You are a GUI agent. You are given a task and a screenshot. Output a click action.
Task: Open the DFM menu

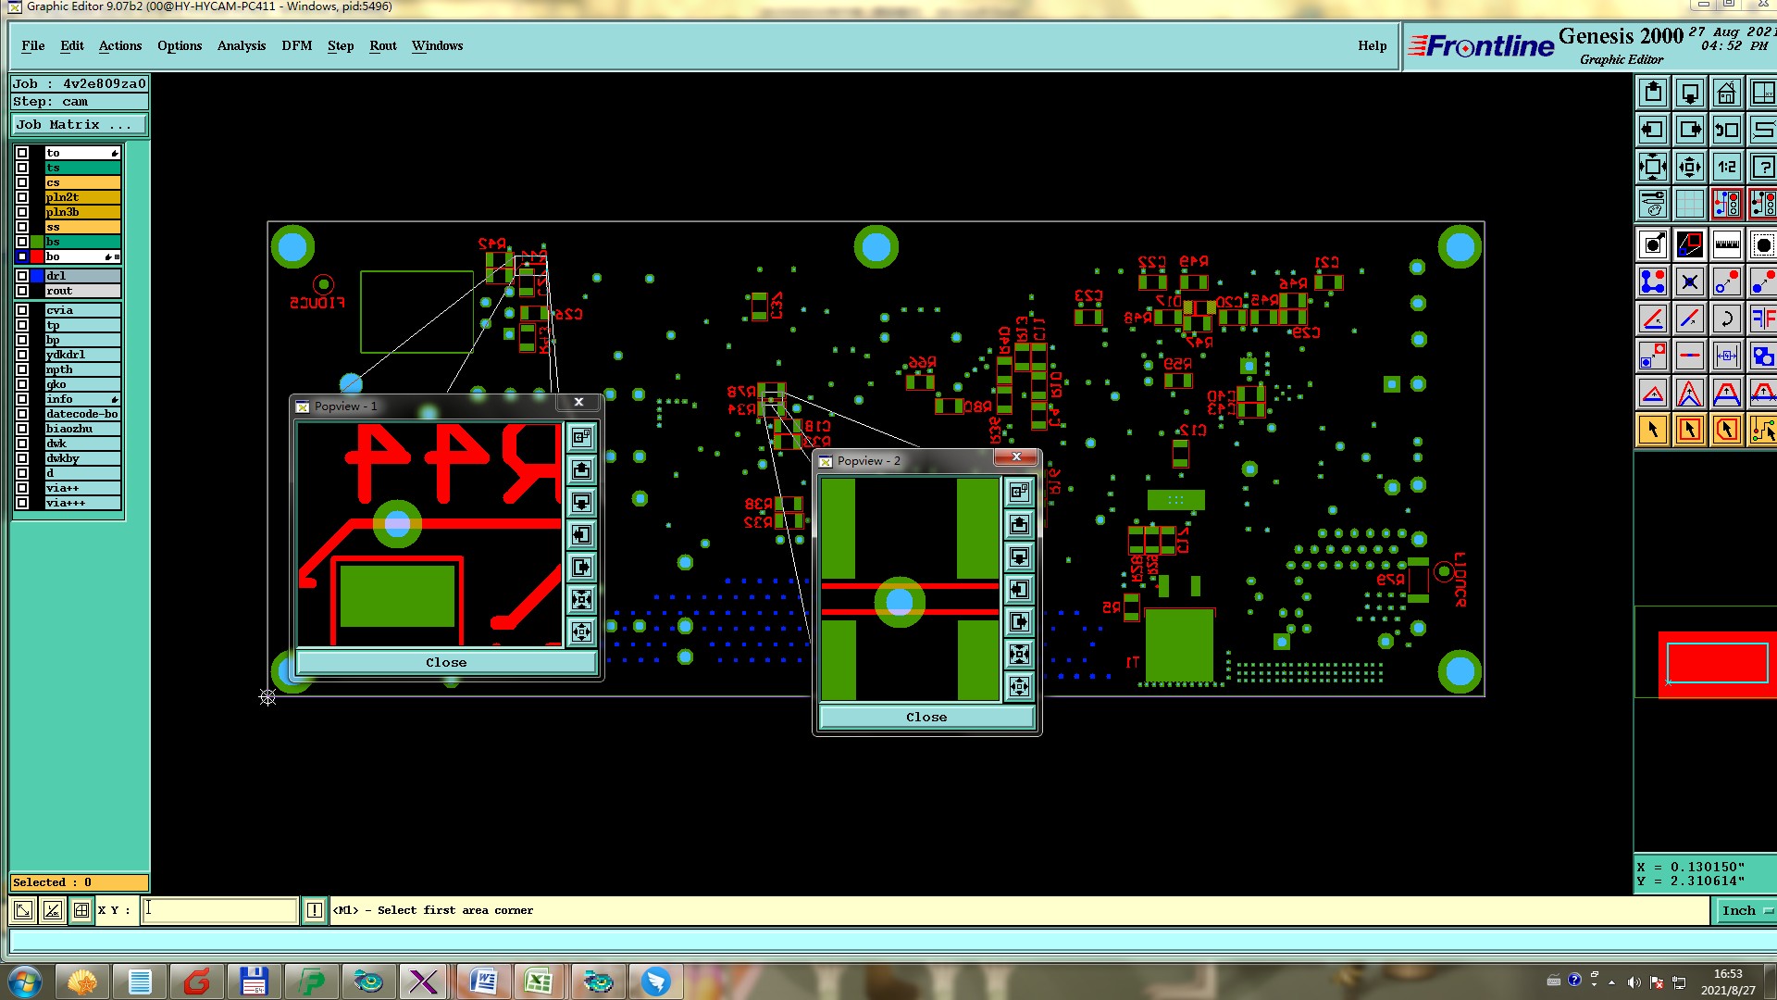click(296, 45)
